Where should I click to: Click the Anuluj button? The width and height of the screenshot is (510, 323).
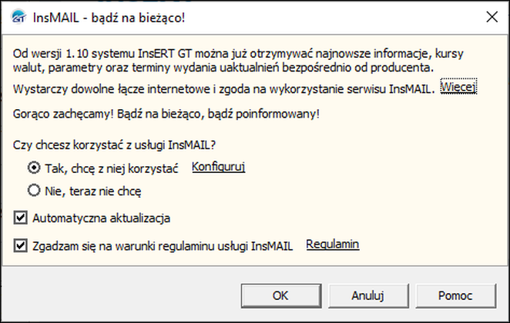pos(367,295)
